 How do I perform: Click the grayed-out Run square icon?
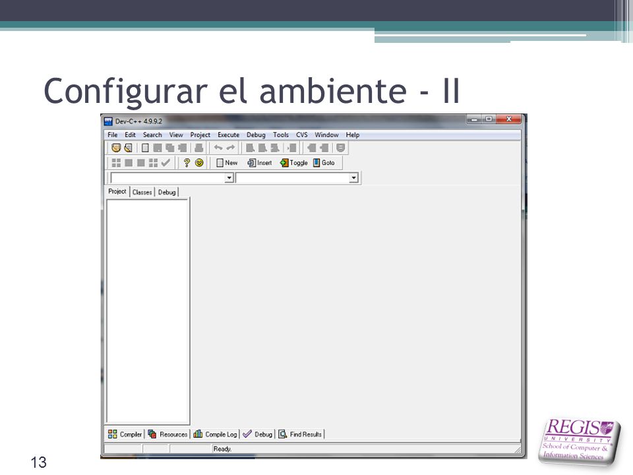tap(129, 163)
